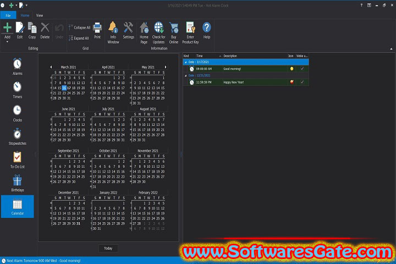
Task: Sort by the Description column header
Action: tap(255, 56)
